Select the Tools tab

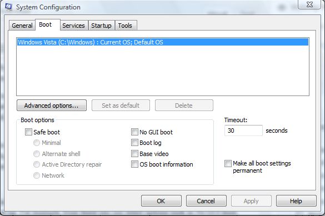126,26
